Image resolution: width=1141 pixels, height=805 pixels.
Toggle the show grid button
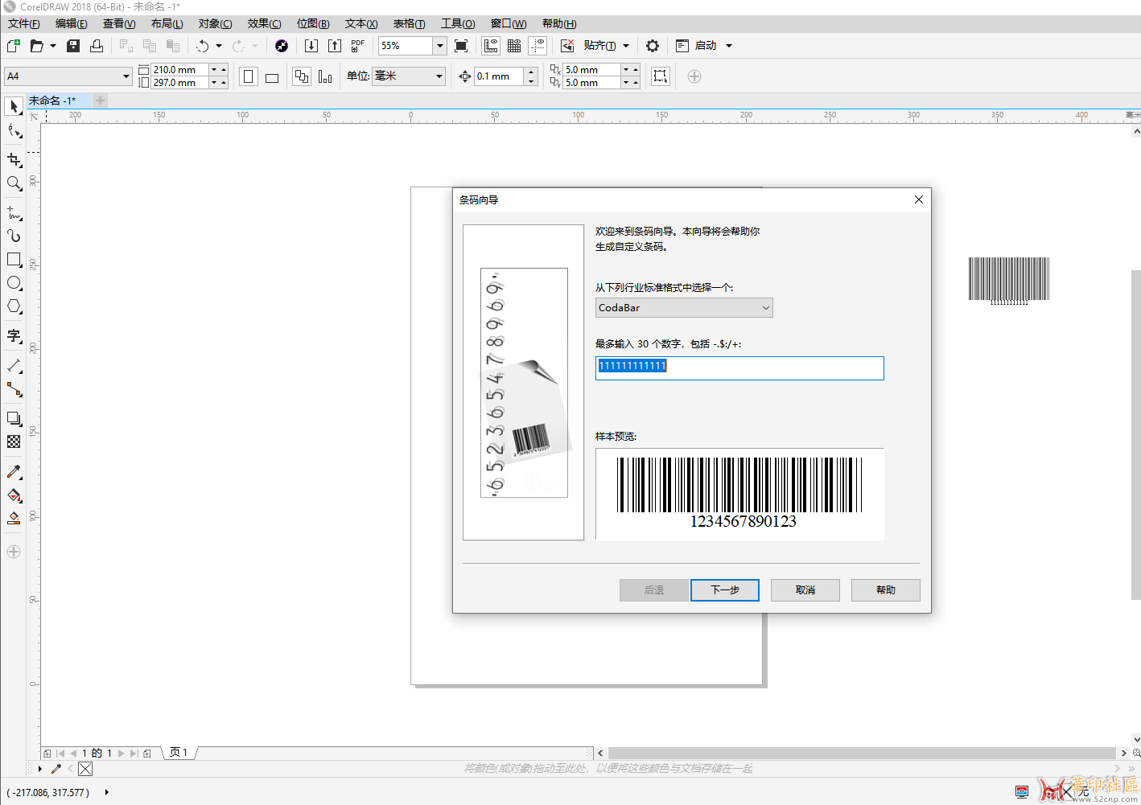[514, 46]
